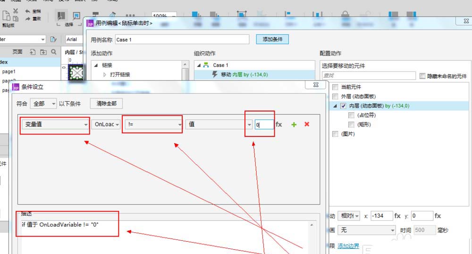Click the Cut scissors icon
Image resolution: width=472 pixels, height=254 pixels.
[x=16, y=11]
